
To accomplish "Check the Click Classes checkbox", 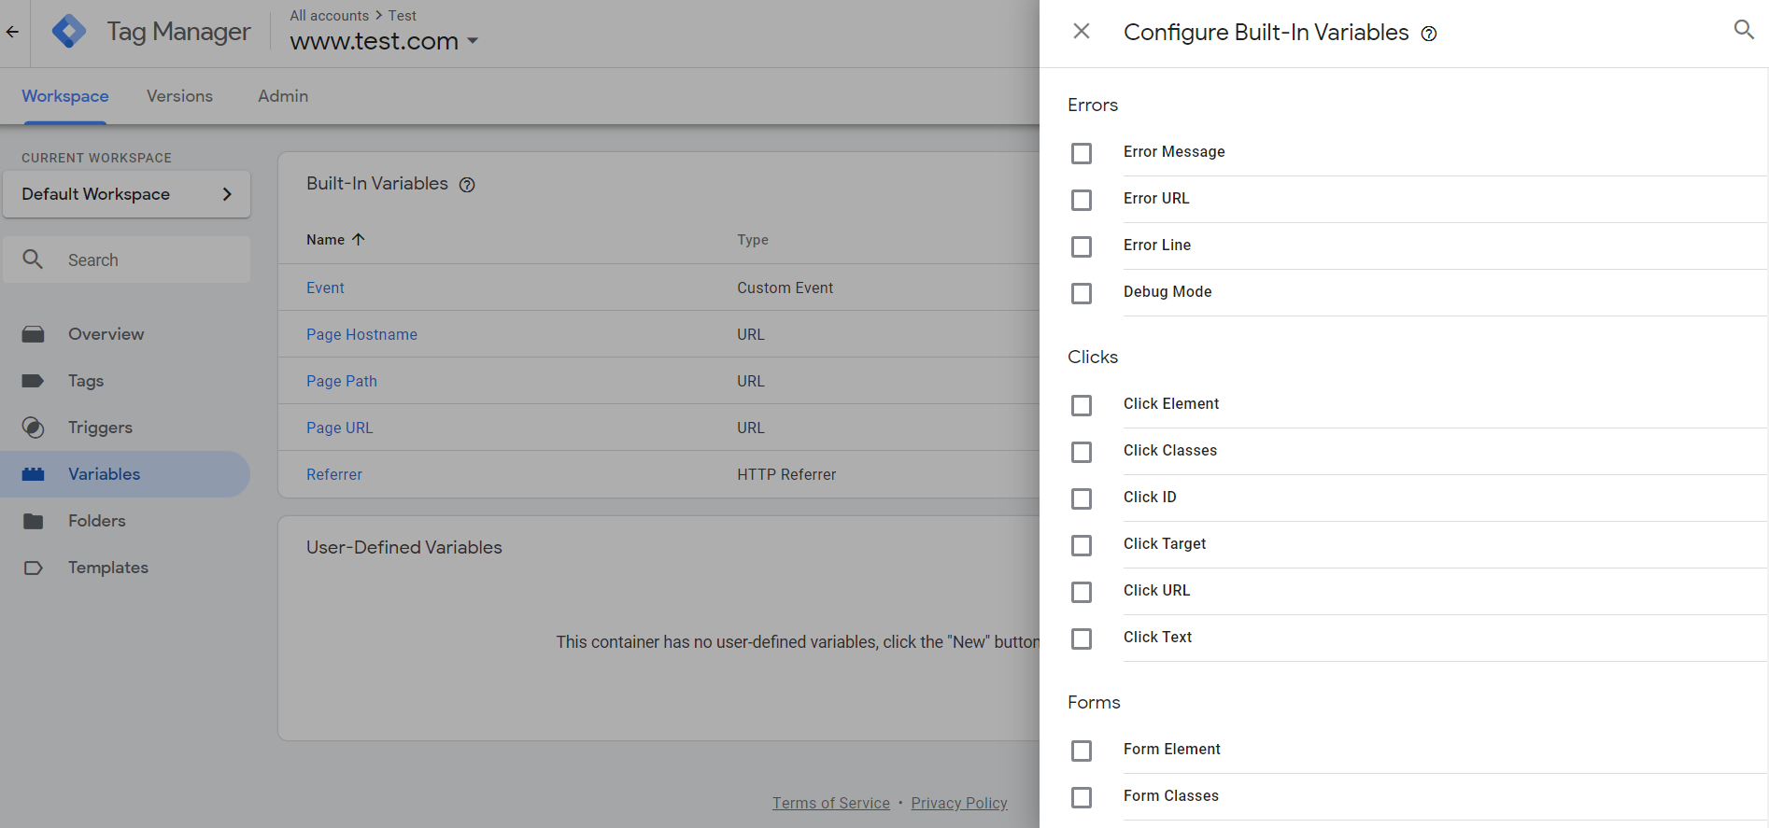I will [x=1082, y=452].
